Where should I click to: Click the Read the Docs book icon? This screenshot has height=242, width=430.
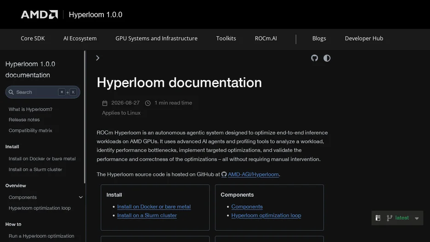coord(378,218)
